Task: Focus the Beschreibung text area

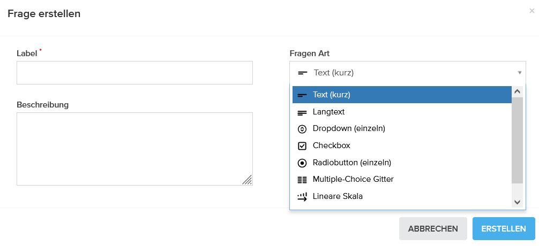Action: 134,149
